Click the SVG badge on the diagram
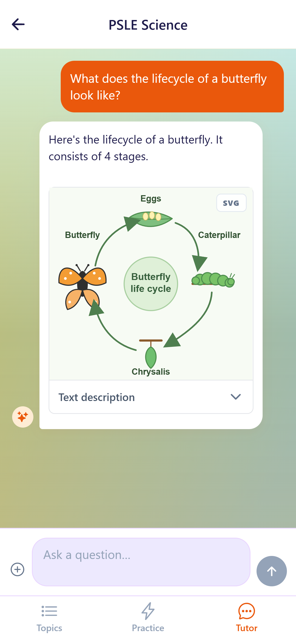Image resolution: width=296 pixels, height=641 pixels. (231, 203)
